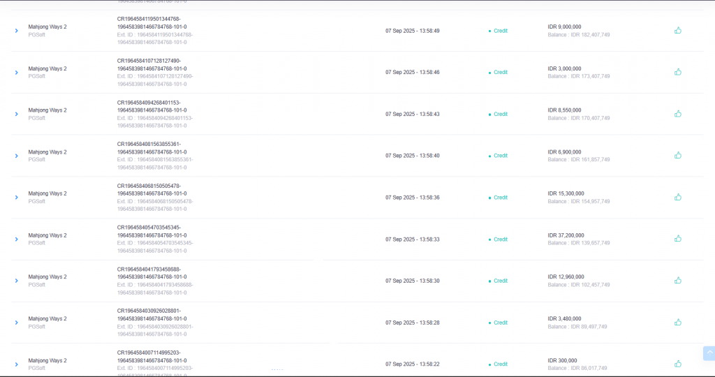Open Mahjong Ways 2 link at 13:58:28
Image resolution: width=715 pixels, height=377 pixels.
click(47, 318)
